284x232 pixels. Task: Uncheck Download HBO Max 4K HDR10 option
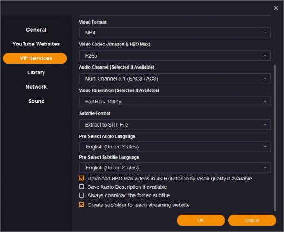(x=82, y=179)
